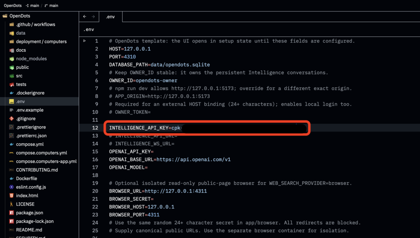The image size is (420, 238).
Task: Click the .env.example file icon
Action: point(11,110)
